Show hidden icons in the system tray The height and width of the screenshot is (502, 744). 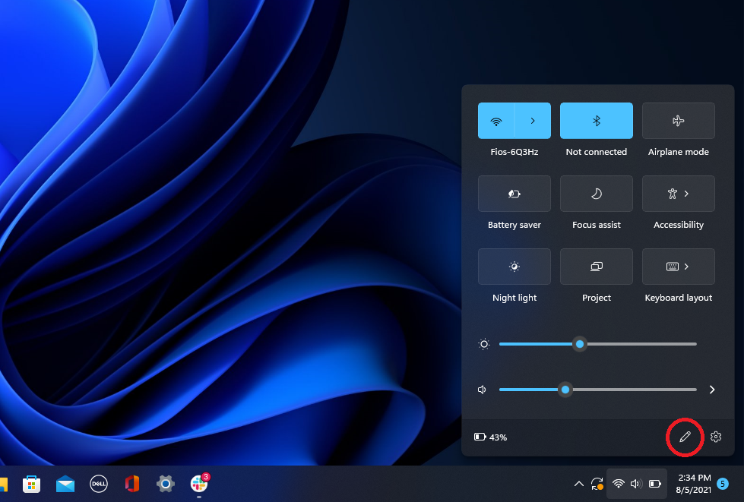point(578,484)
